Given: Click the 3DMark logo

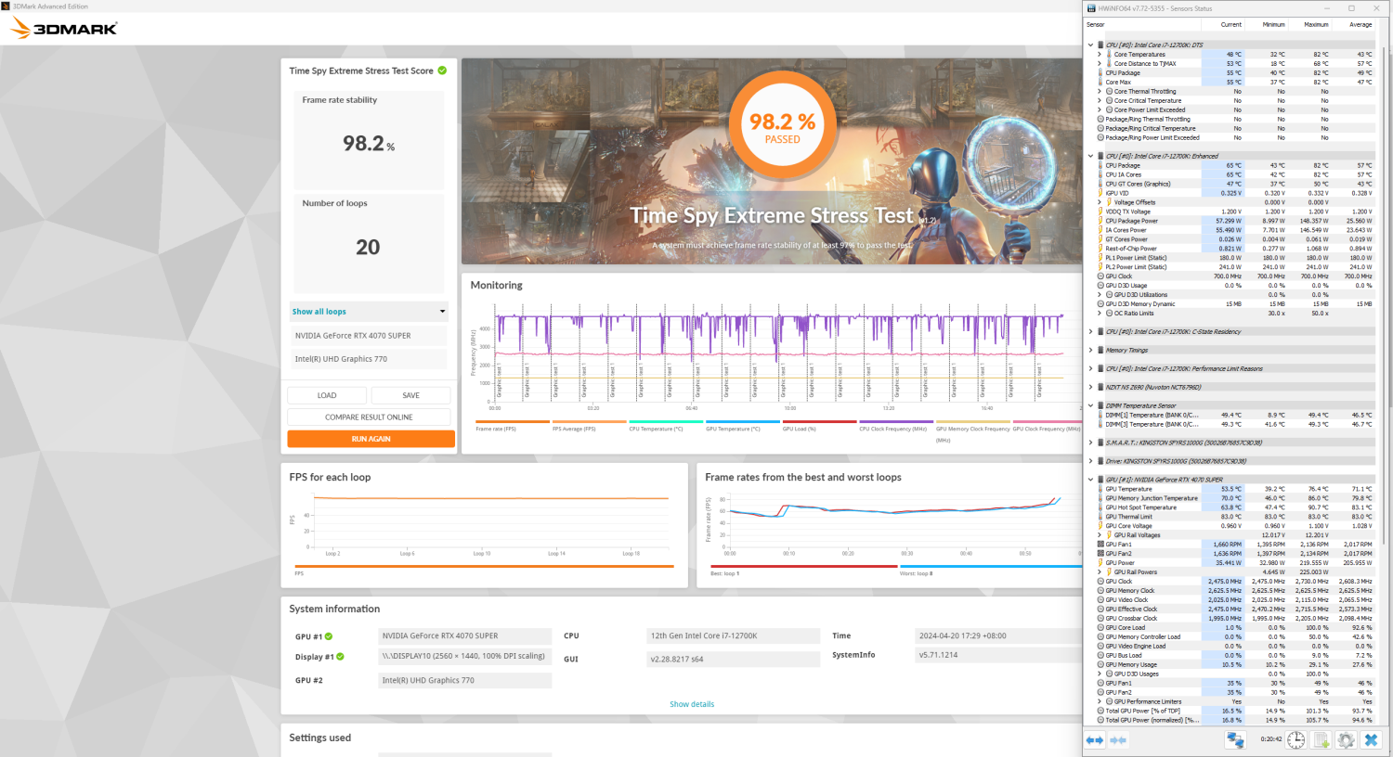Looking at the screenshot, I should coord(64,28).
